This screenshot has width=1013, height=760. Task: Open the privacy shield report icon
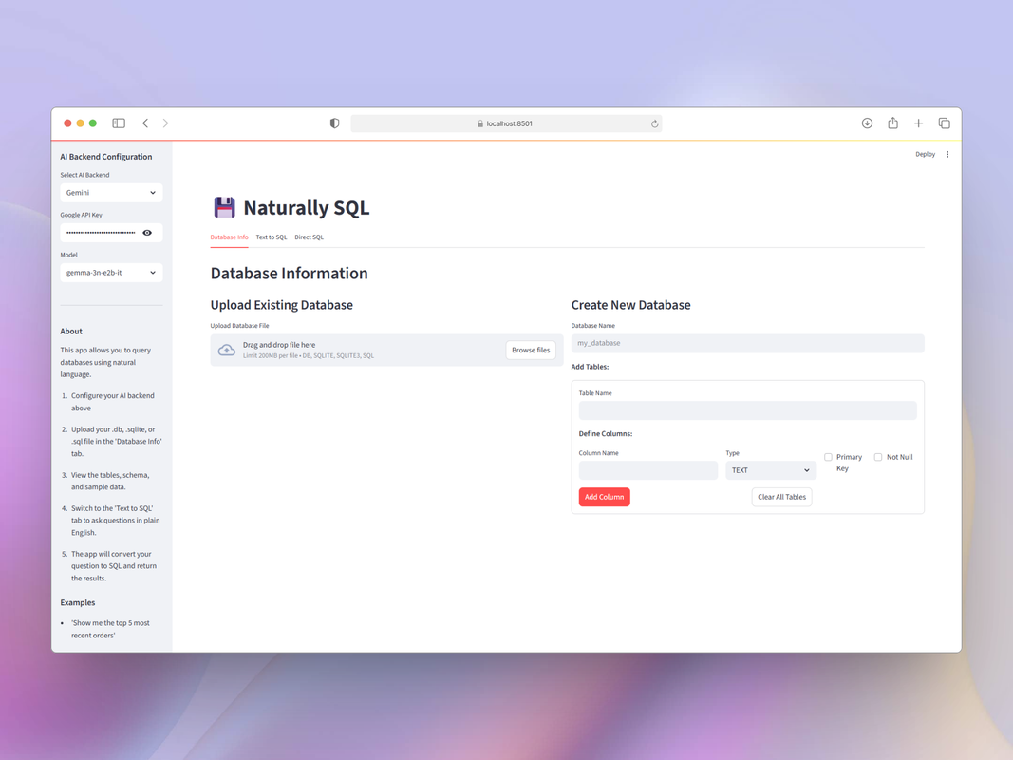pos(334,123)
